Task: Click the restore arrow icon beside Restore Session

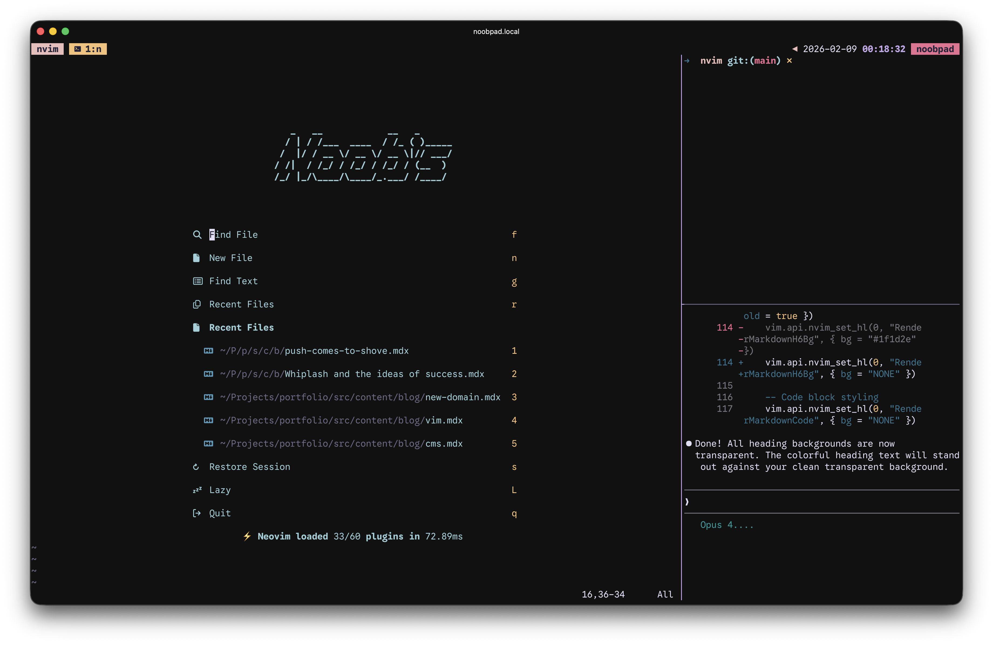Action: click(x=196, y=467)
